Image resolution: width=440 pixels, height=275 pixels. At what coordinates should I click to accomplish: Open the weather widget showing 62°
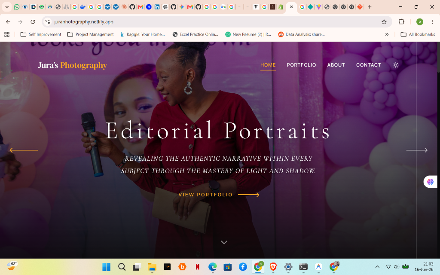[x=12, y=266]
